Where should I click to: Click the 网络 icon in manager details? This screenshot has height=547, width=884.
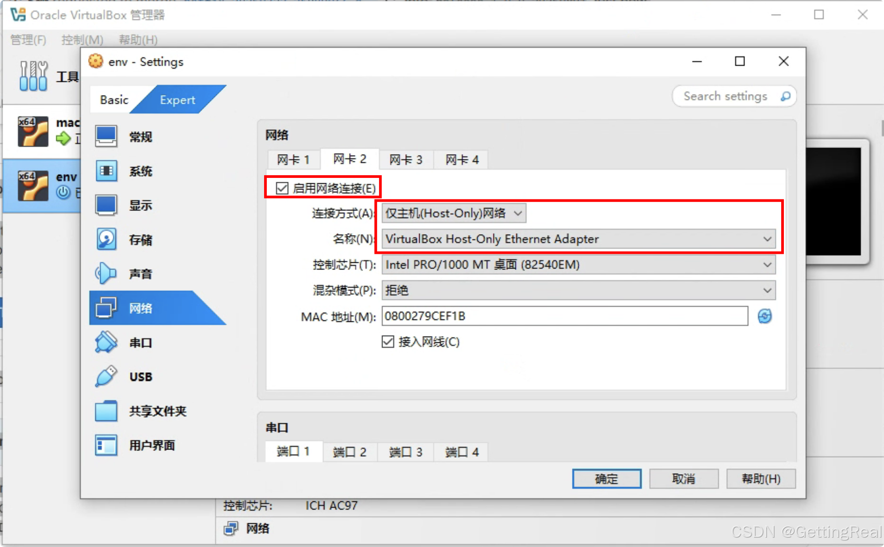[x=231, y=529]
